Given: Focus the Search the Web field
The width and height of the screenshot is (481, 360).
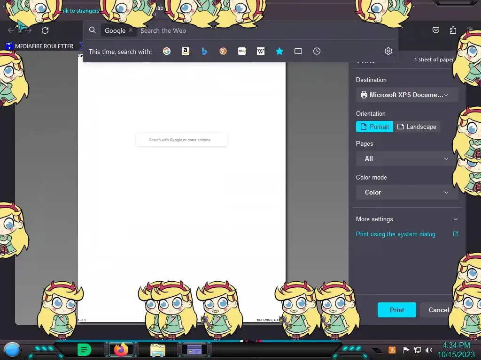Looking at the screenshot, I should (267, 30).
